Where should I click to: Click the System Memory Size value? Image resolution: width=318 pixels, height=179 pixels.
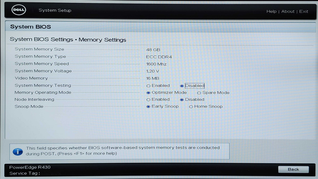pyautogui.click(x=153, y=50)
